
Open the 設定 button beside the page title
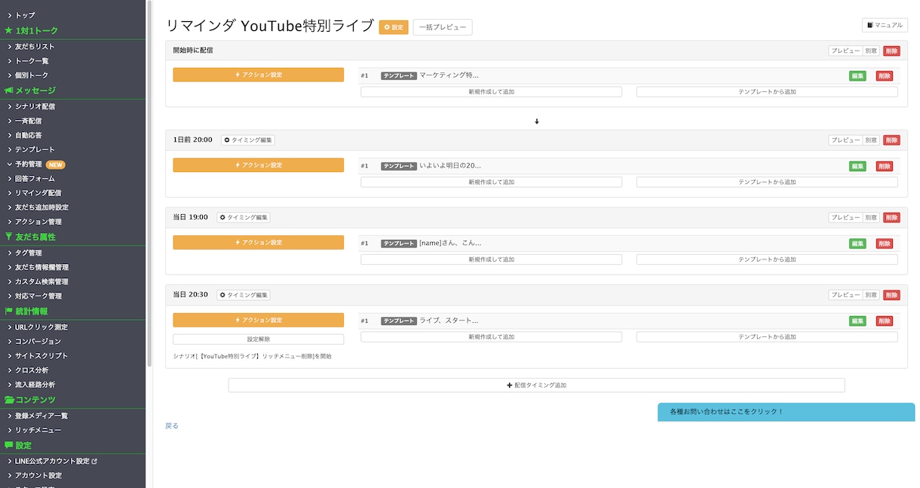[x=394, y=27]
